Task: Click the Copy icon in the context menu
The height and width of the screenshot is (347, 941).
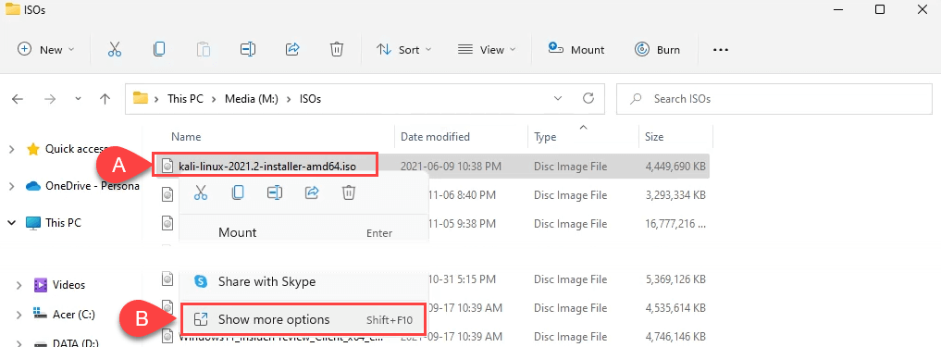Action: [238, 192]
